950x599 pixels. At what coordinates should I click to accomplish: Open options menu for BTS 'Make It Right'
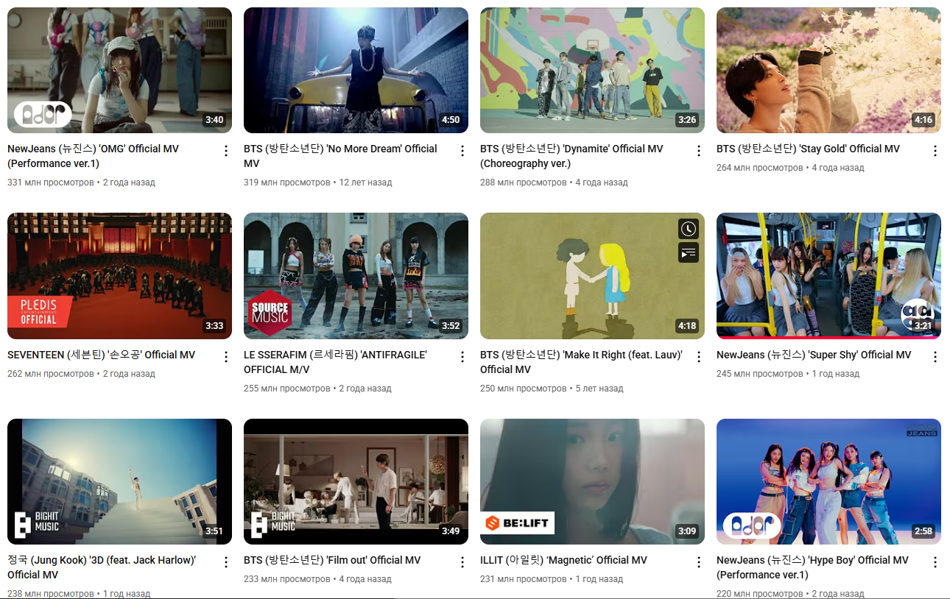point(699,357)
